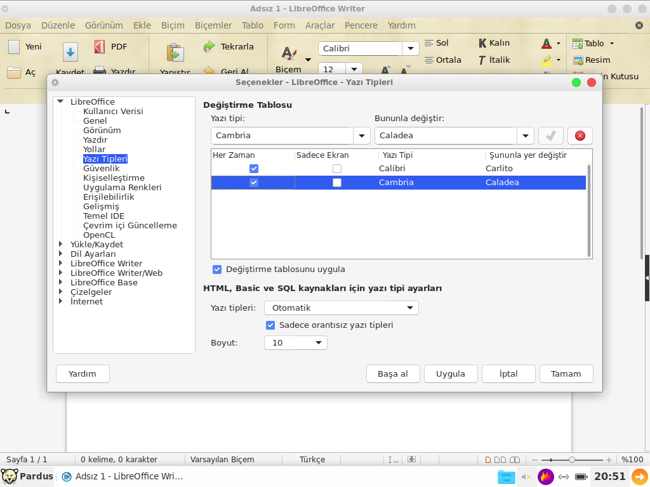Click the dialog's Yardım button
Screen dimensions: 650x487
(x=83, y=374)
